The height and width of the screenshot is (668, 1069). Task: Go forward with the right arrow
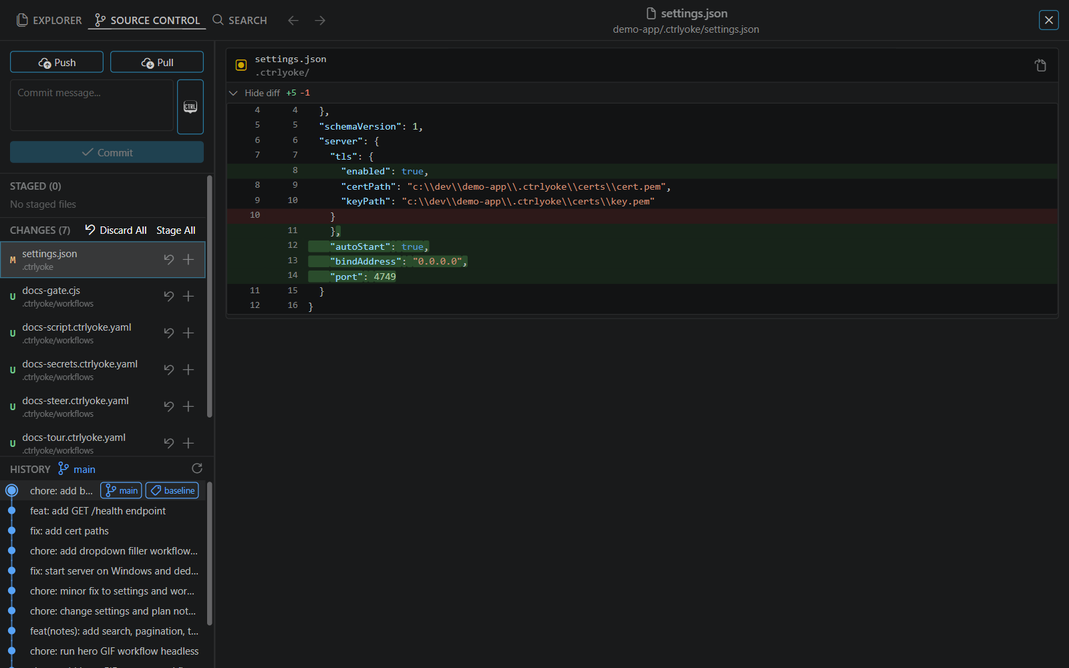(x=320, y=20)
